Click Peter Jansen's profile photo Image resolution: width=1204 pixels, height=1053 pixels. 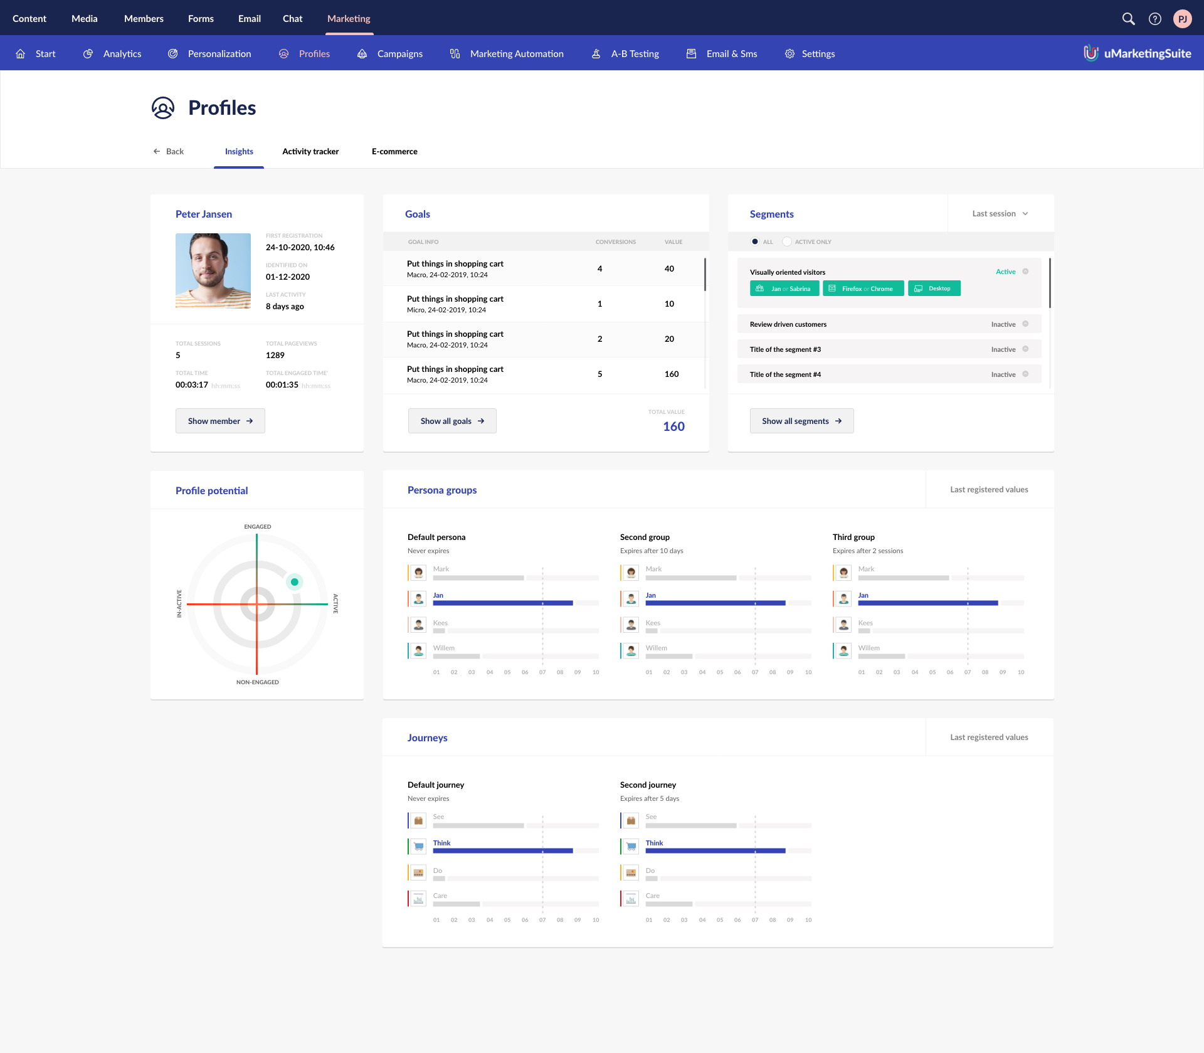213,271
